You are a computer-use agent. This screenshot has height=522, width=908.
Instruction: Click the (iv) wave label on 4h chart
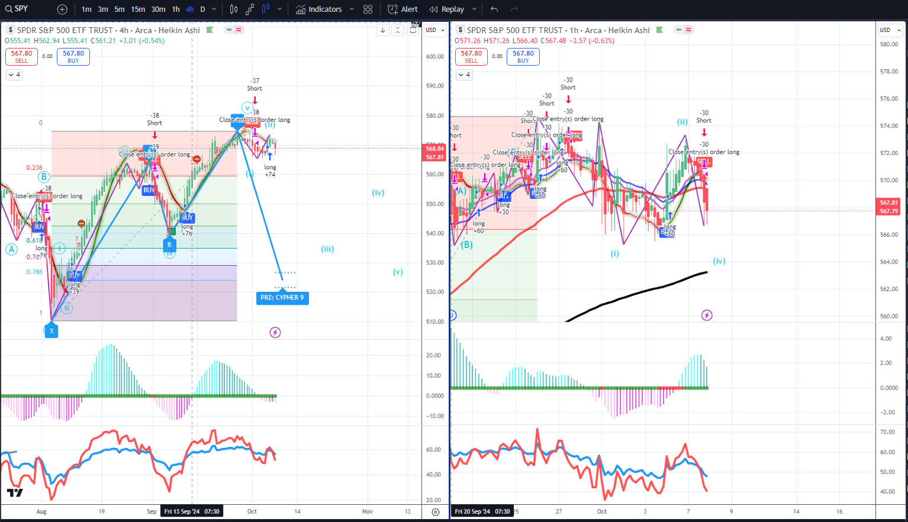click(x=378, y=192)
